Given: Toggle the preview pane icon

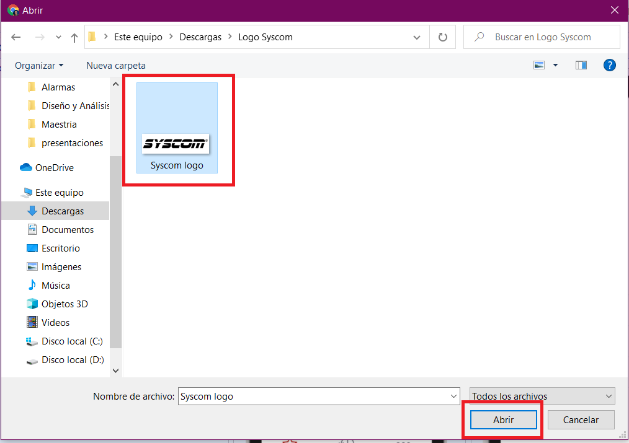Looking at the screenshot, I should click(581, 65).
